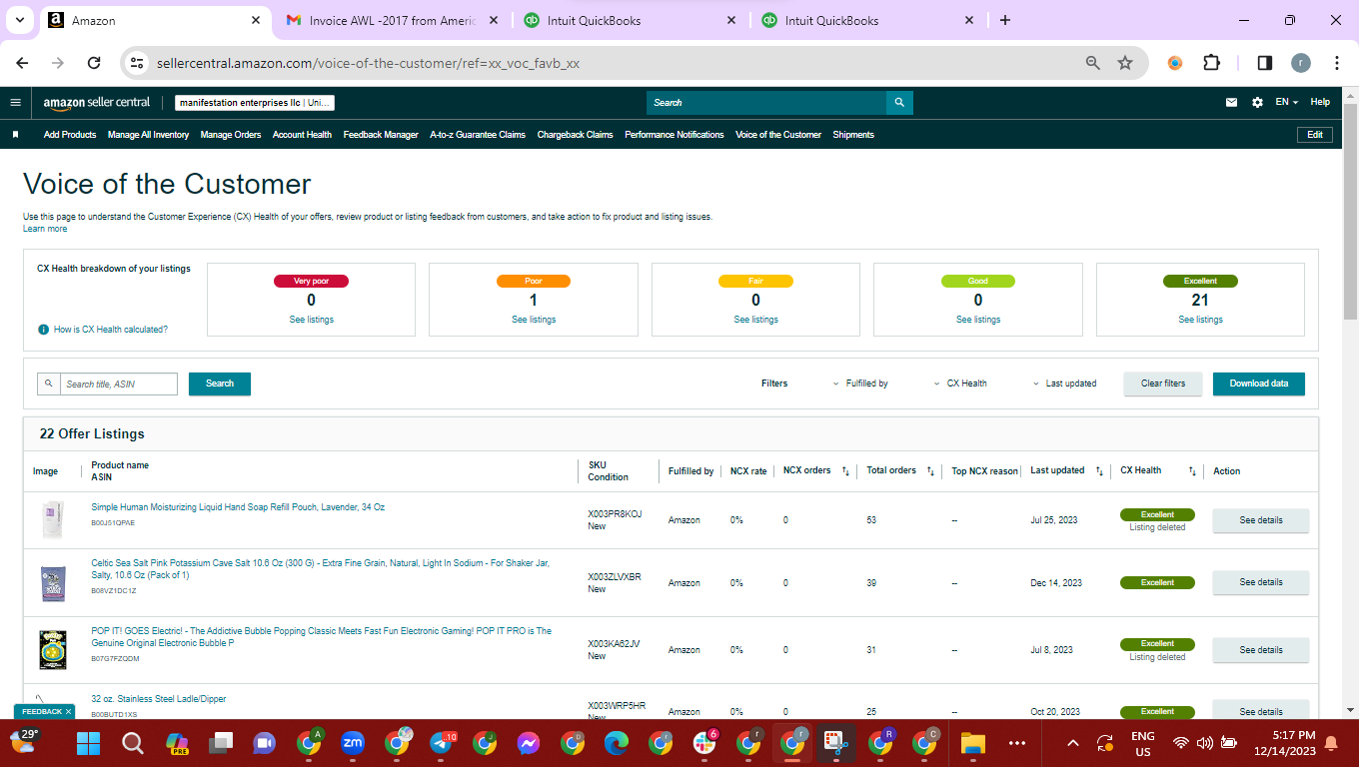Go back to the previous page
The width and height of the screenshot is (1359, 767).
click(x=23, y=63)
